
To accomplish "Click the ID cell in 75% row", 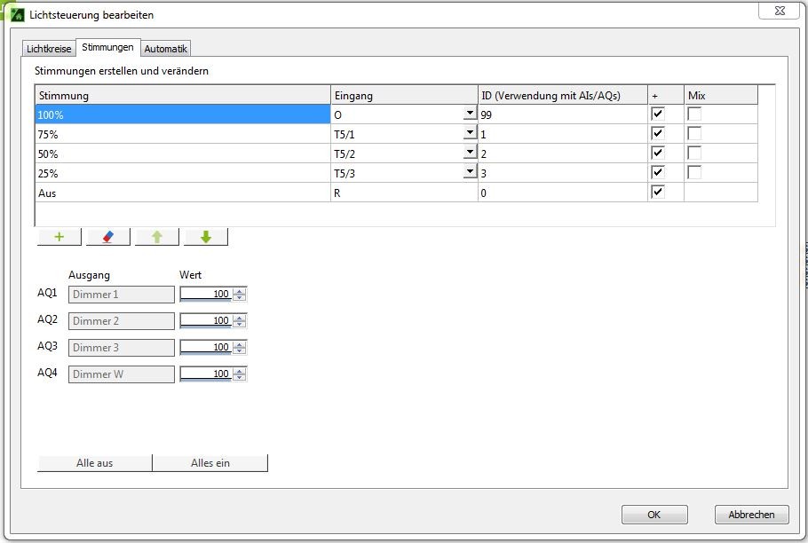I will [563, 134].
